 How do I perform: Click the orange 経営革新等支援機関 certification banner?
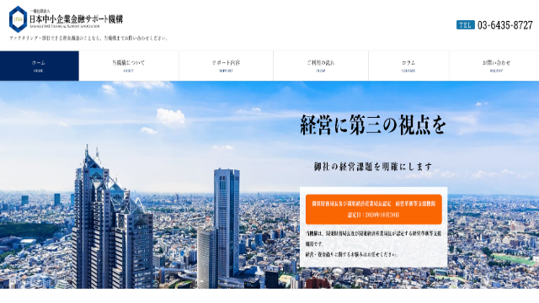click(x=374, y=210)
